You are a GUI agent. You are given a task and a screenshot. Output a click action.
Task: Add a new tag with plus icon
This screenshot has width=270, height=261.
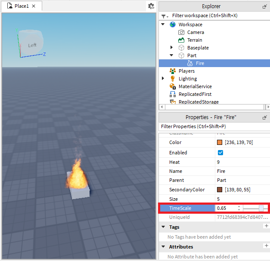click(x=267, y=226)
